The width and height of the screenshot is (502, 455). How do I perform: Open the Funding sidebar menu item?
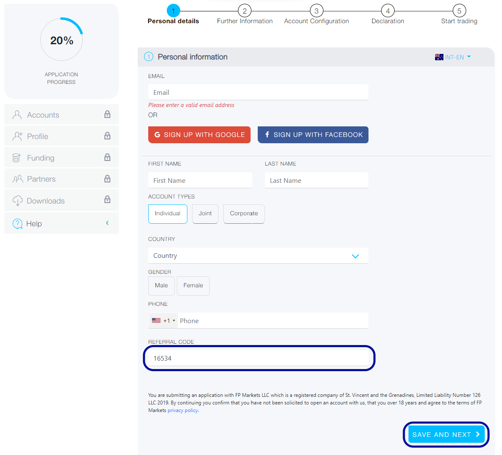[x=61, y=157]
